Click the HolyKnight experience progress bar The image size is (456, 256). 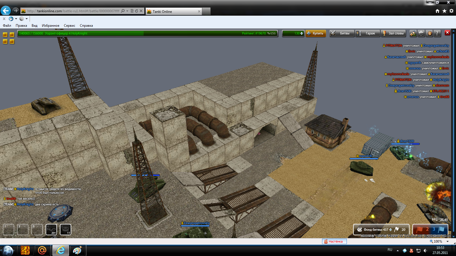[147, 33]
